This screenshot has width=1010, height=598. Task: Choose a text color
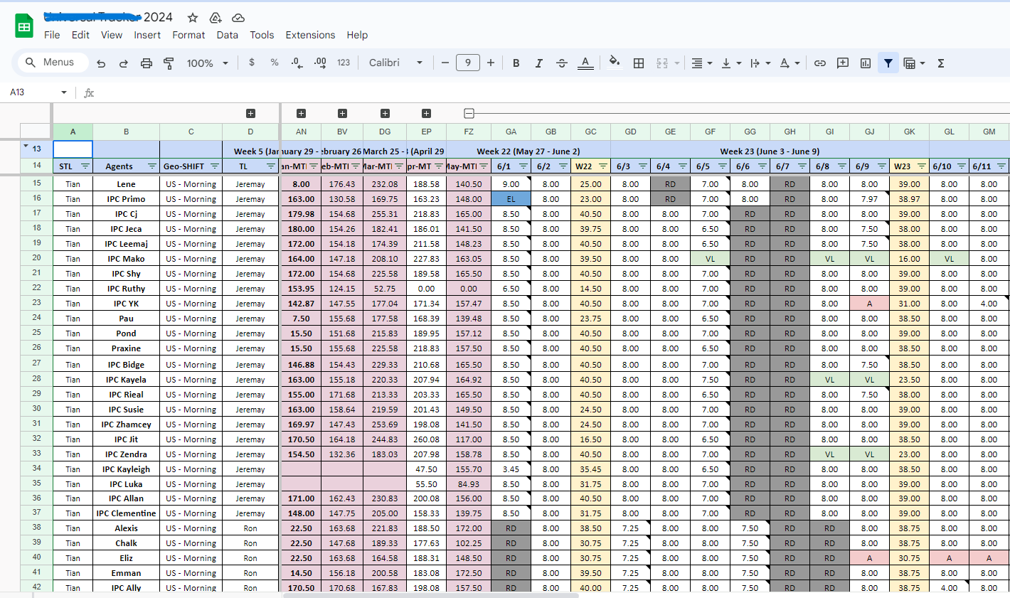[585, 63]
